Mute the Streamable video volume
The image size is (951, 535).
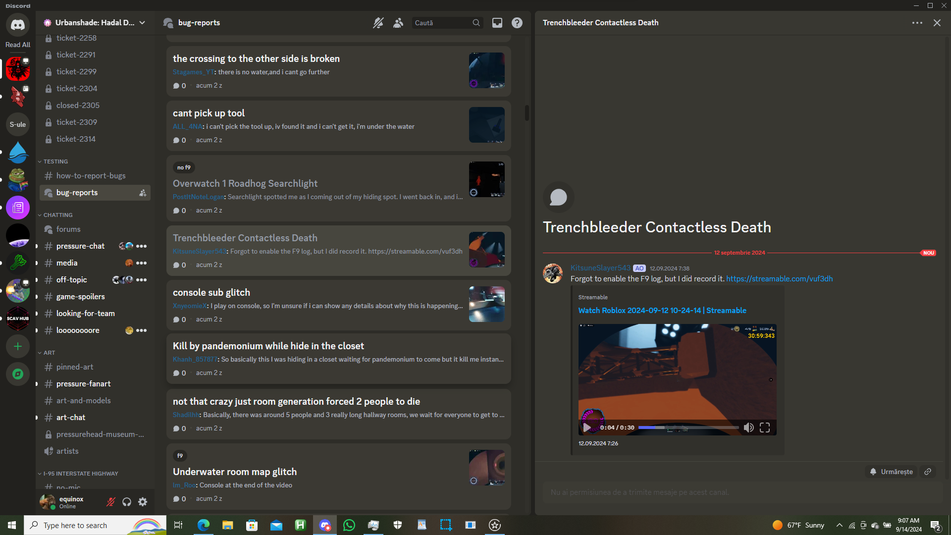[x=748, y=428]
